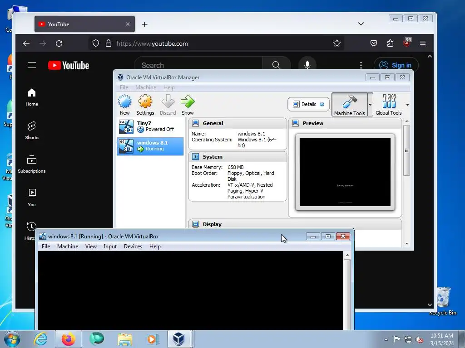Screen dimensions: 465x348
Task: Open Firefox extensions puzzle icon
Action: (x=390, y=43)
